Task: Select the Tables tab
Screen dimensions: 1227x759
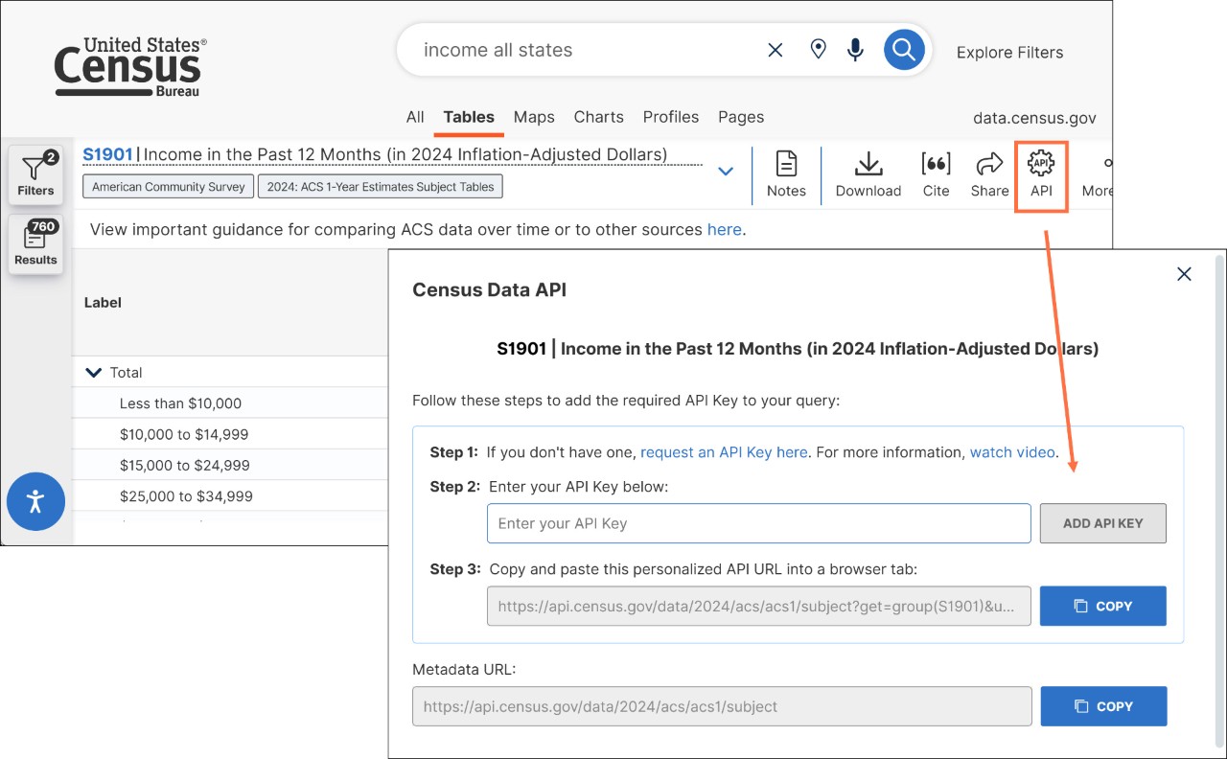Action: point(469,117)
